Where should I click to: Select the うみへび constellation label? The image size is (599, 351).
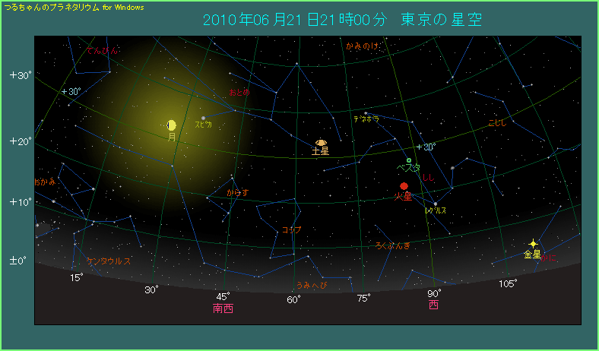pos(311,284)
